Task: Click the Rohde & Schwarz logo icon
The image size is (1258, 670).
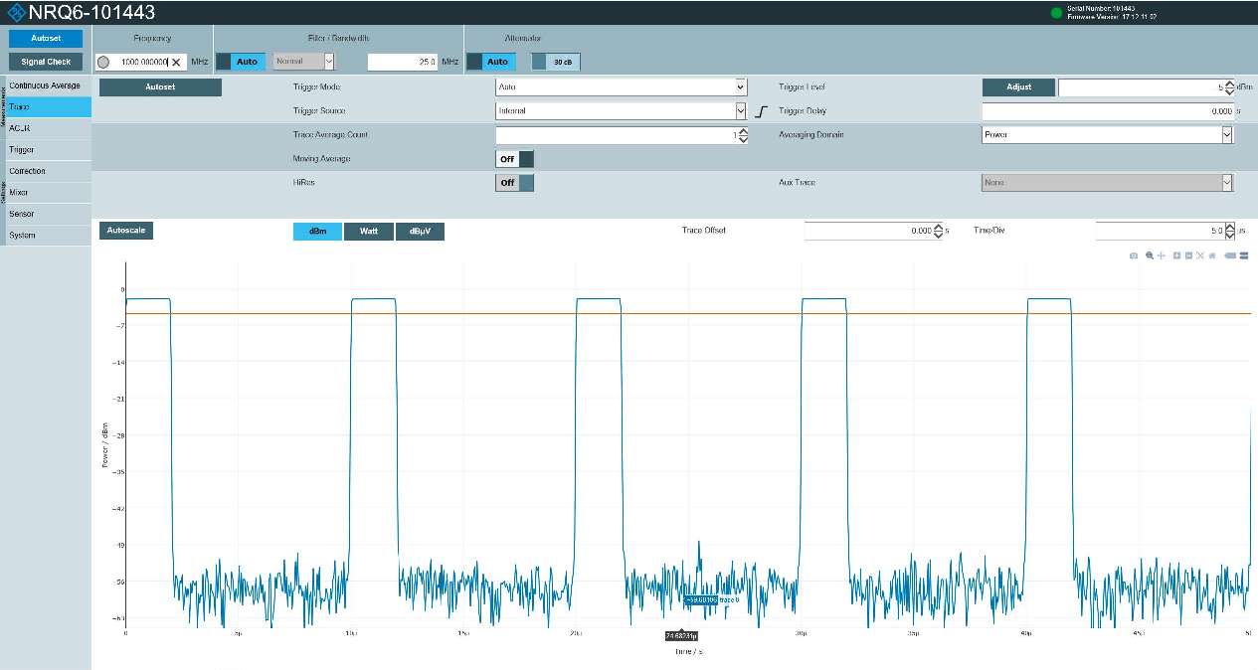Action: (15, 13)
